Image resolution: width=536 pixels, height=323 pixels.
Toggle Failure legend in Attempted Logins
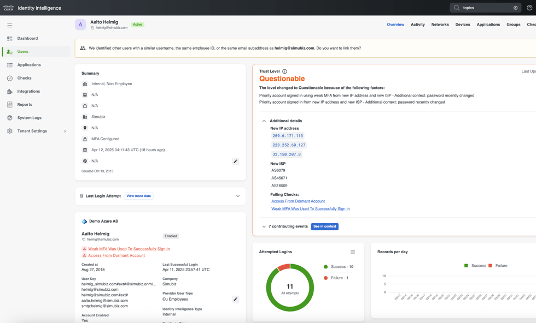coord(336,278)
